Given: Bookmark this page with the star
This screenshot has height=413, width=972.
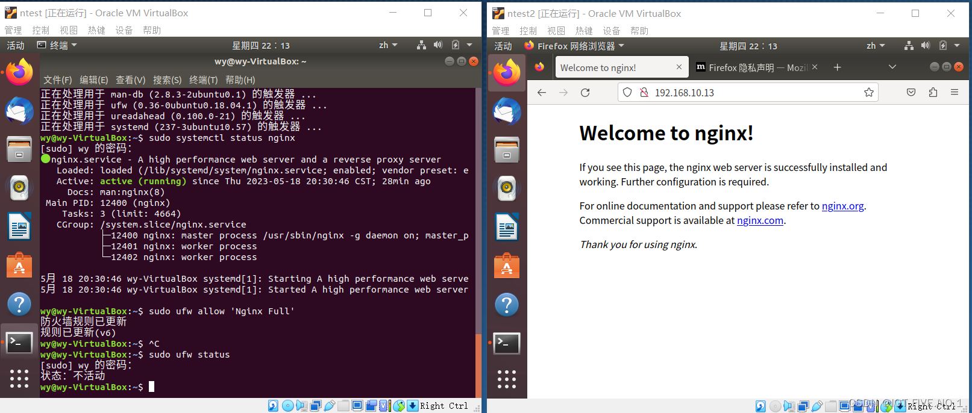Looking at the screenshot, I should point(868,92).
